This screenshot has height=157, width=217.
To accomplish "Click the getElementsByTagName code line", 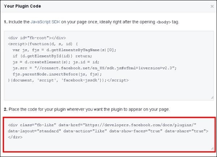I will [x=64, y=50].
